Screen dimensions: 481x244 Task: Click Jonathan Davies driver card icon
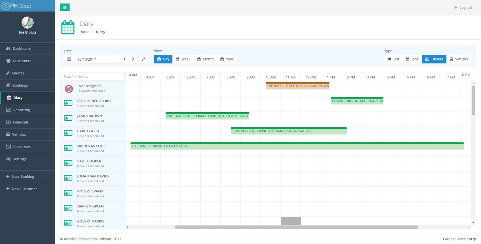click(x=68, y=178)
